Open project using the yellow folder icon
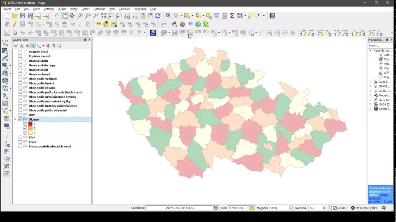This screenshot has width=396, height=222. pos(15,15)
